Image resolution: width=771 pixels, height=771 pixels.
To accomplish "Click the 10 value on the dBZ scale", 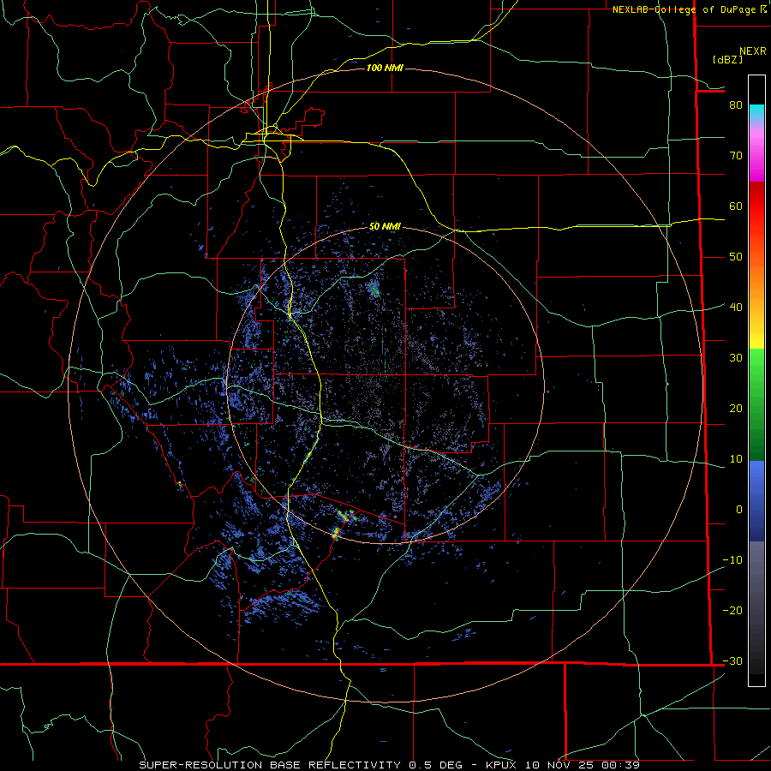I will [x=736, y=459].
